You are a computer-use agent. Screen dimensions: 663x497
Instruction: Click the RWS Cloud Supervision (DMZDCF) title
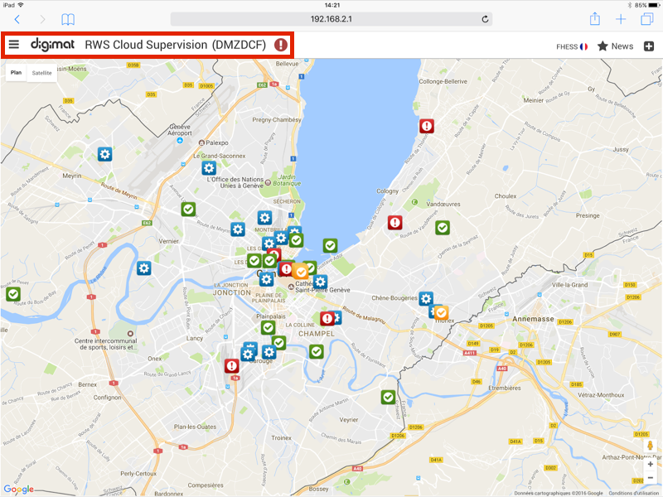pos(176,45)
